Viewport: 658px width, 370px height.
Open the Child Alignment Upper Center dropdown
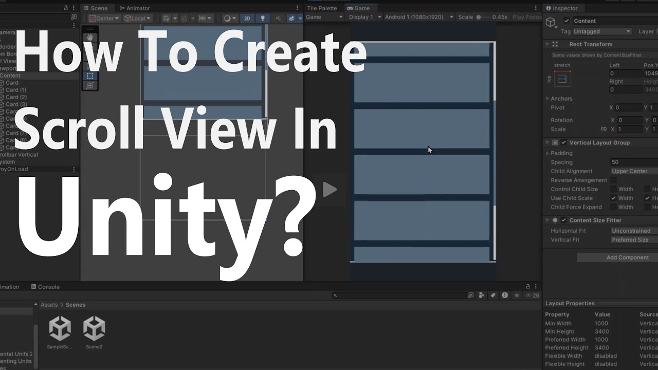click(633, 171)
